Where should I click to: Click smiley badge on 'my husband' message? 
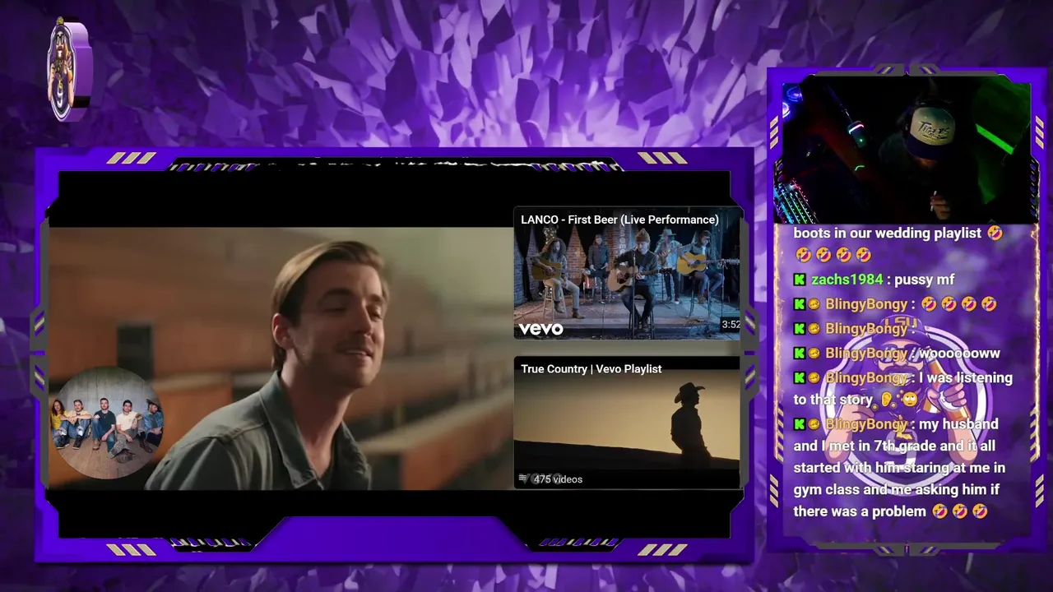point(814,424)
